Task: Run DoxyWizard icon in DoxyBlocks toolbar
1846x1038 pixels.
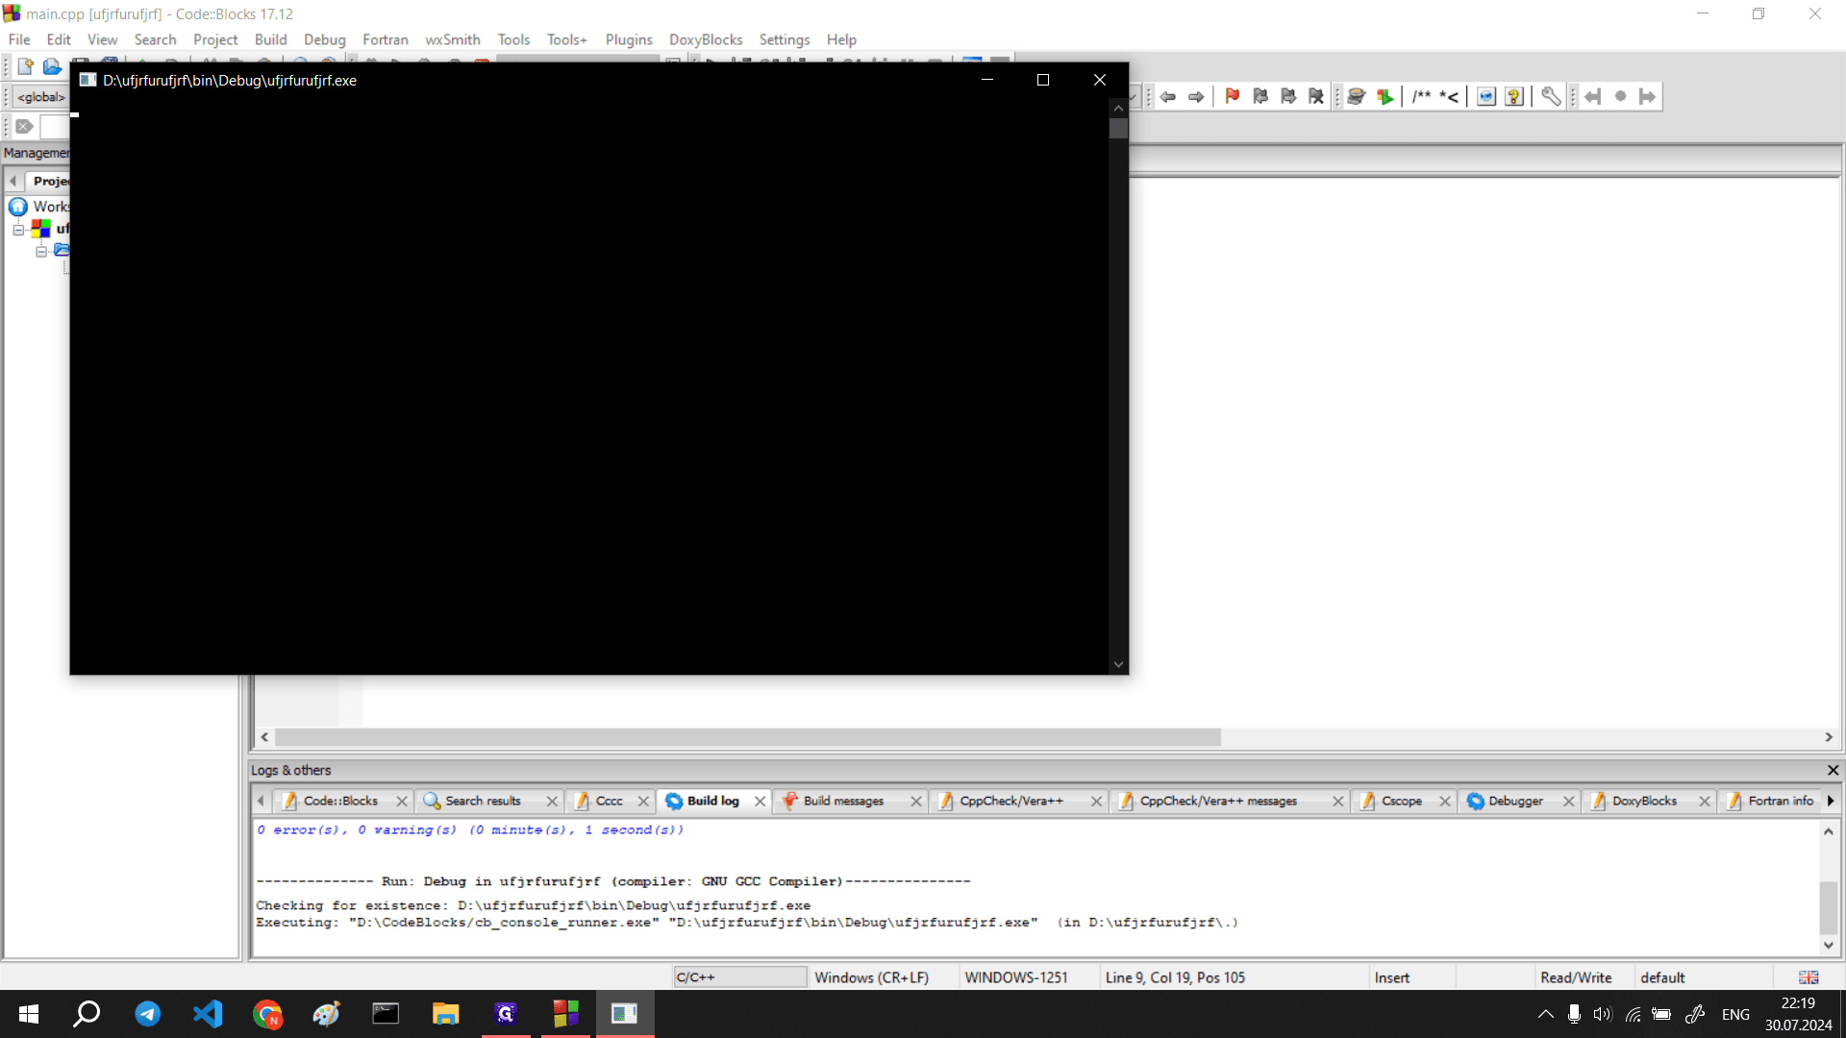Action: [1357, 96]
